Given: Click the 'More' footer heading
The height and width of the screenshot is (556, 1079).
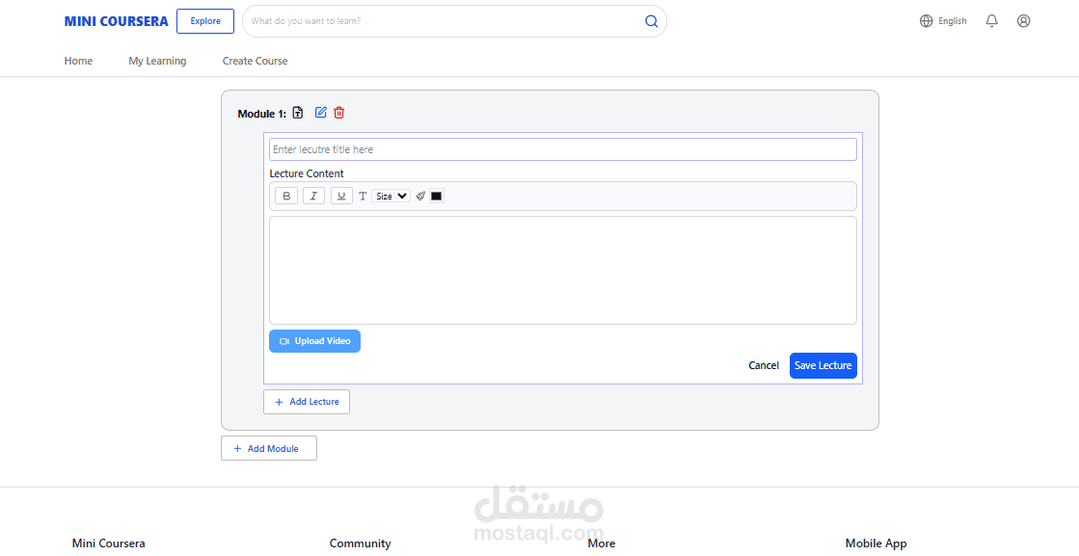Looking at the screenshot, I should pyautogui.click(x=602, y=543).
